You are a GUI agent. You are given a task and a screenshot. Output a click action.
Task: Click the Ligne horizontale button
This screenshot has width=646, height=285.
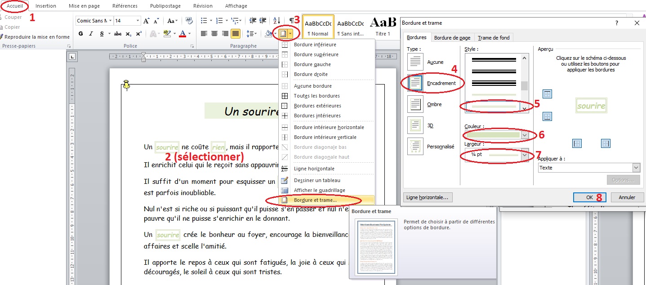point(428,197)
